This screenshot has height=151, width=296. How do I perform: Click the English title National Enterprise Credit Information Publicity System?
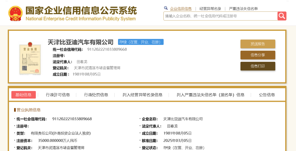pyautogui.click(x=80, y=19)
